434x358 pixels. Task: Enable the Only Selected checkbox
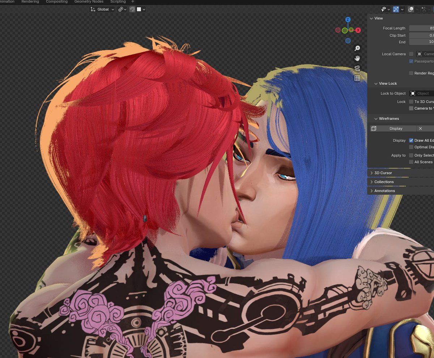(411, 155)
